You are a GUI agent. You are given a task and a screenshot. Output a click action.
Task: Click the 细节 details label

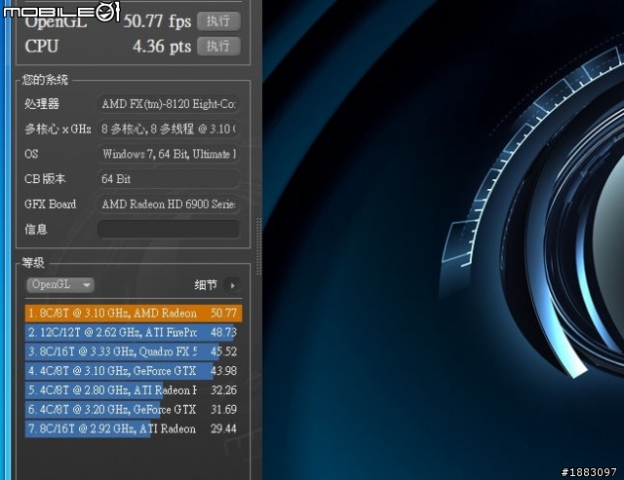pos(206,285)
